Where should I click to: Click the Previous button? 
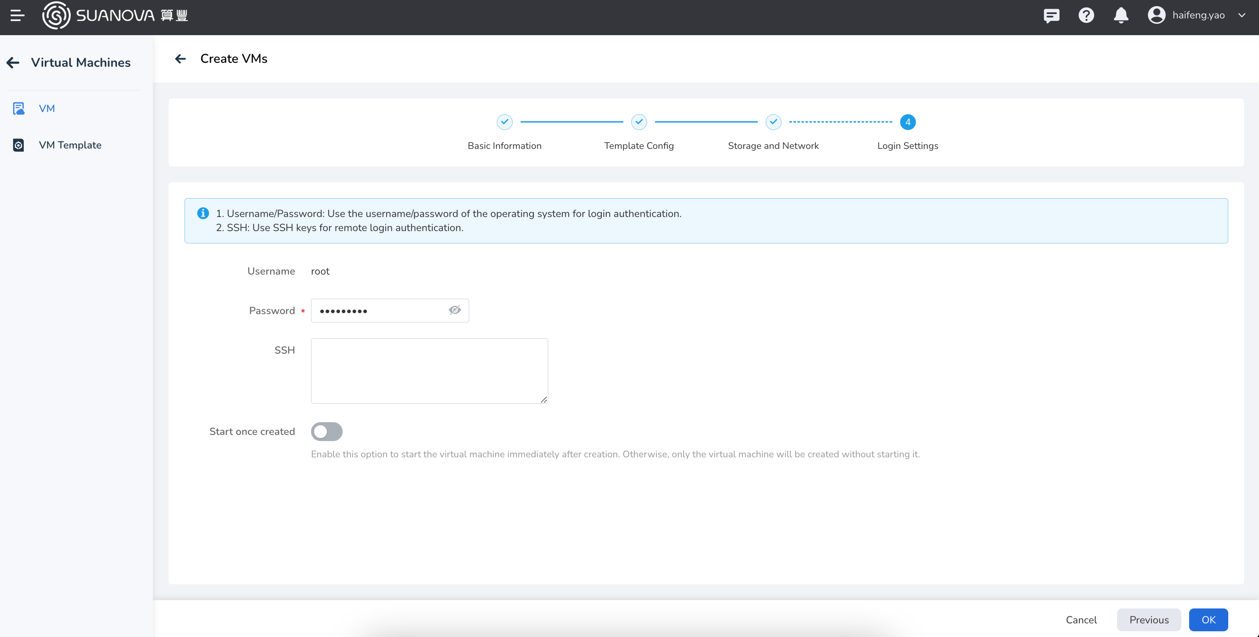1149,619
